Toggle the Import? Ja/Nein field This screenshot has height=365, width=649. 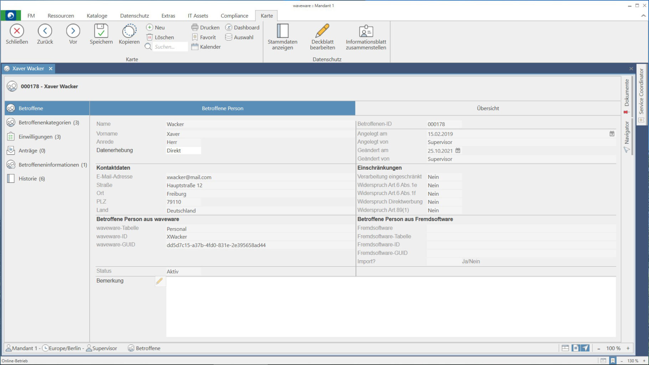[471, 261]
